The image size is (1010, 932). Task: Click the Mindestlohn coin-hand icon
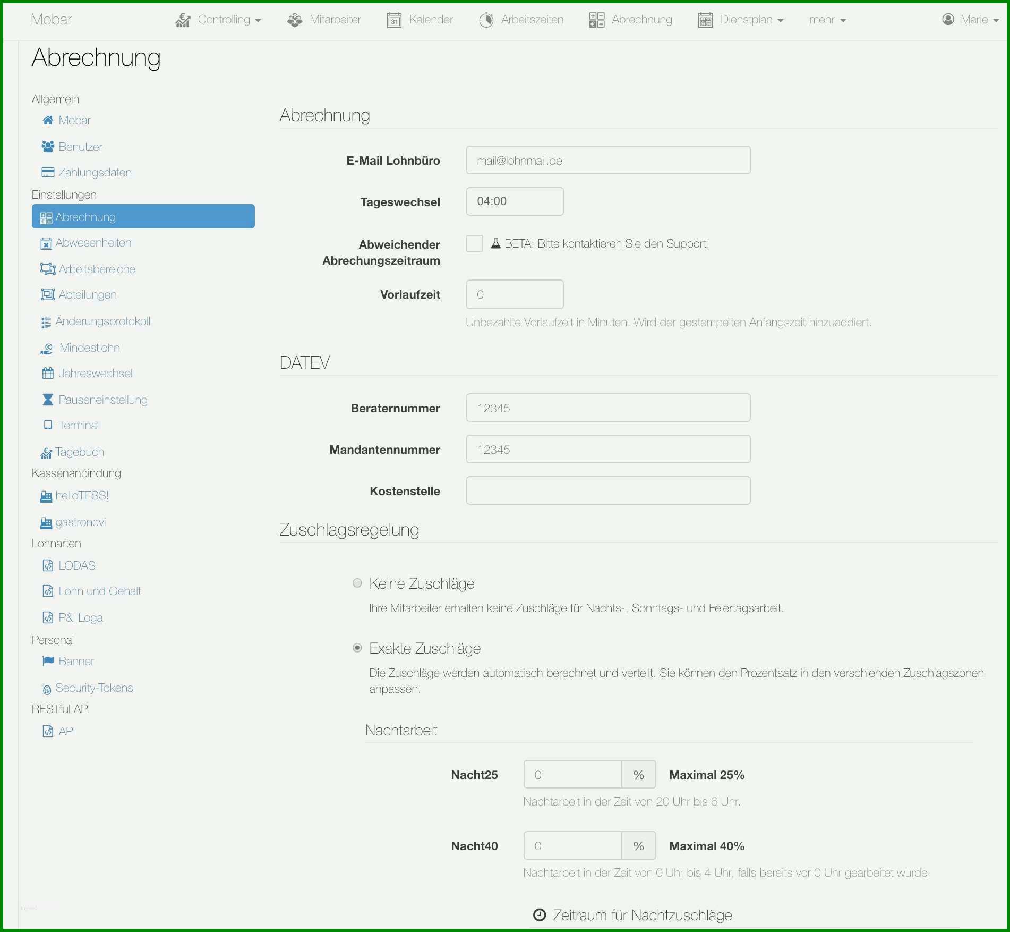click(47, 349)
